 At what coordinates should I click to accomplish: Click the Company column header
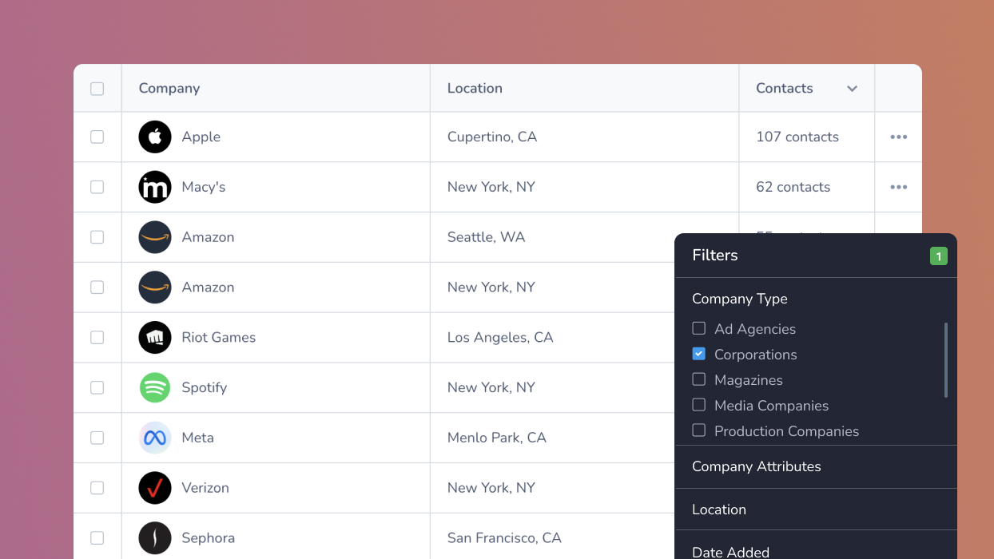point(169,89)
